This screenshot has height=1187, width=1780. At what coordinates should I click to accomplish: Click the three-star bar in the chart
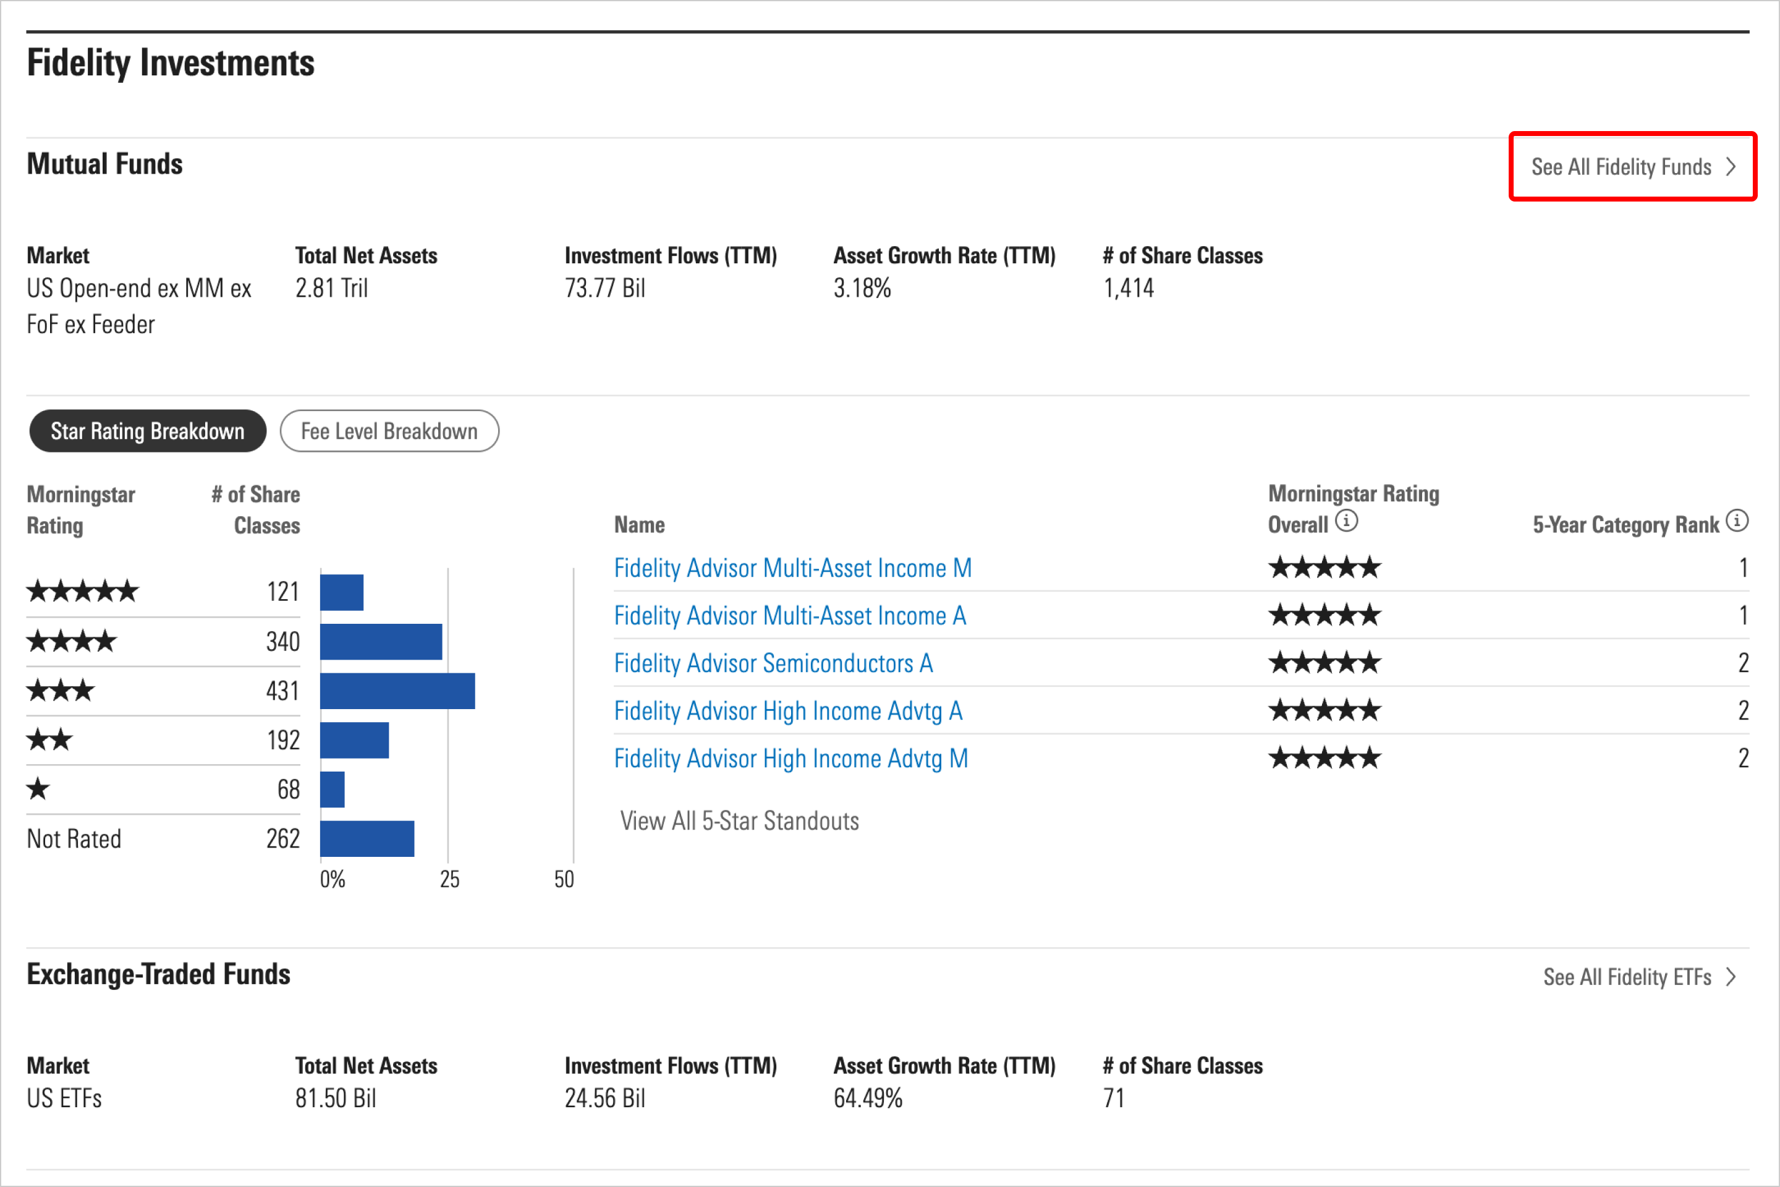(397, 691)
